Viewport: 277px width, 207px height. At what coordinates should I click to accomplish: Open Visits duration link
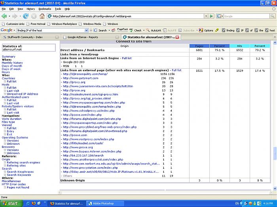pyautogui.click(x=11, y=119)
